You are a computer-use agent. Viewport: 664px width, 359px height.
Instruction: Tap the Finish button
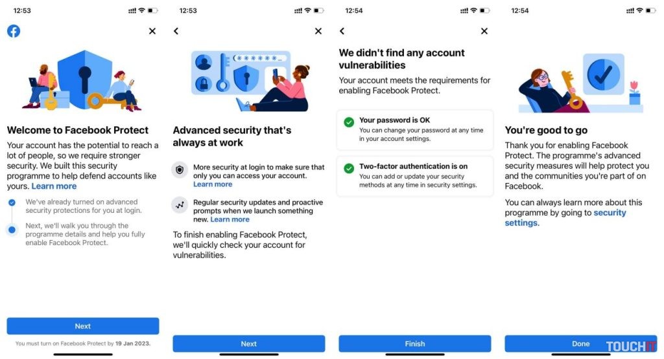pyautogui.click(x=415, y=343)
